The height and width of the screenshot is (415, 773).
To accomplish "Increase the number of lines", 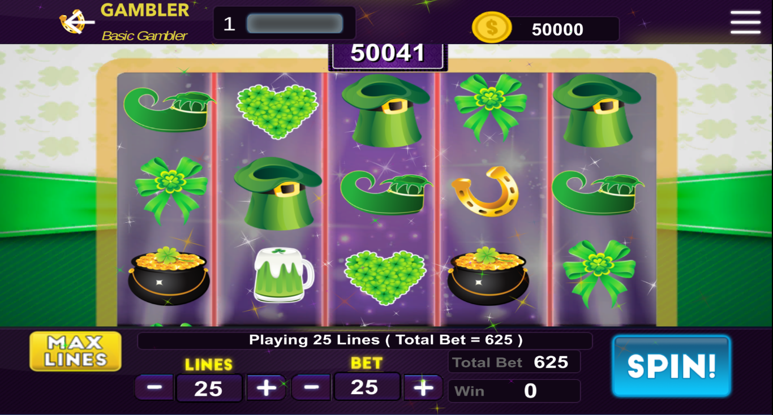I will pyautogui.click(x=266, y=388).
